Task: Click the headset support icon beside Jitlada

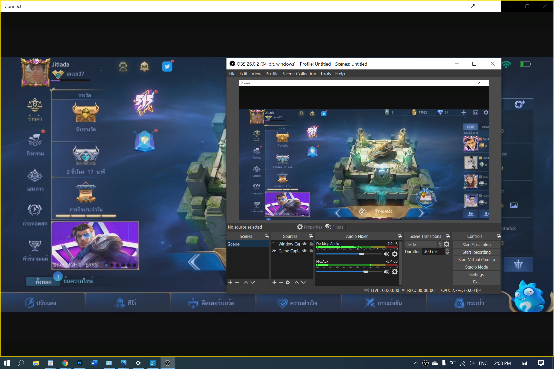Action: 123,67
